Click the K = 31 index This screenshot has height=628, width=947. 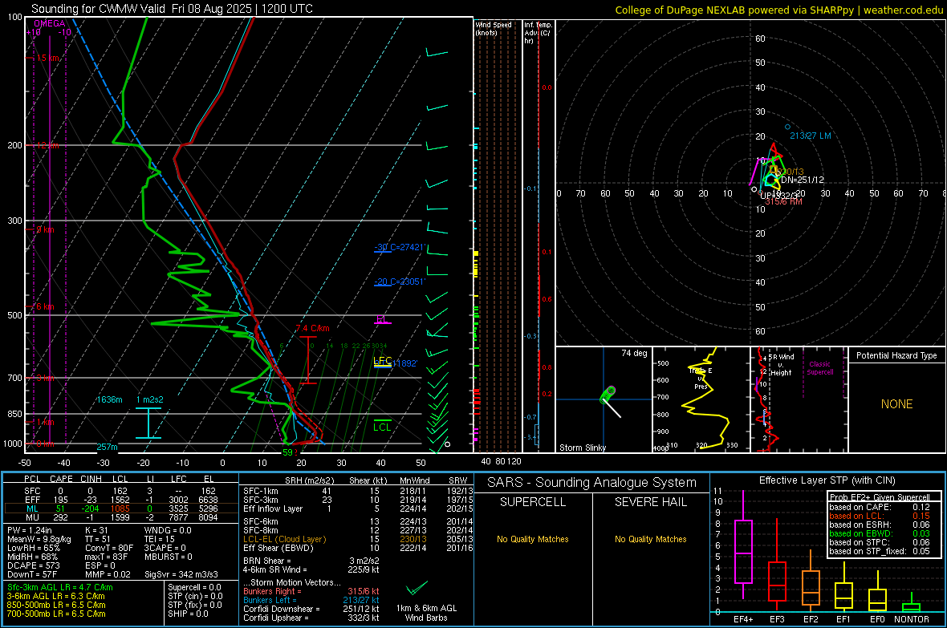[x=96, y=530]
